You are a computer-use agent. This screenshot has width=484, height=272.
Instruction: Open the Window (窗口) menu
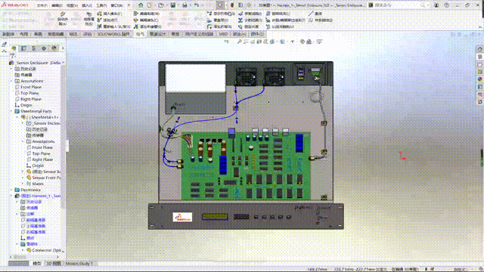[x=116, y=5]
